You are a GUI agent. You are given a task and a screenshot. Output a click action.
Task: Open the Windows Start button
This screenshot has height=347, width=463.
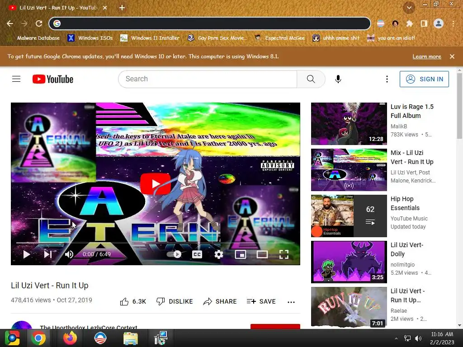click(x=12, y=338)
